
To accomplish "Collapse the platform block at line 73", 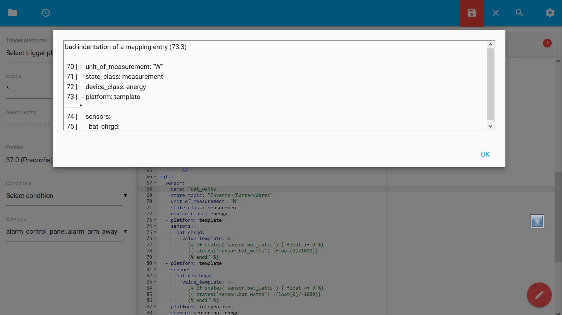I will pyautogui.click(x=155, y=220).
